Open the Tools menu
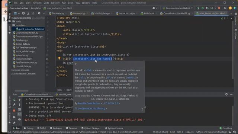The height and width of the screenshot is (134, 238). [71, 3]
